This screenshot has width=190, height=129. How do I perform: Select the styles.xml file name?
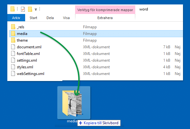[x=25, y=67]
